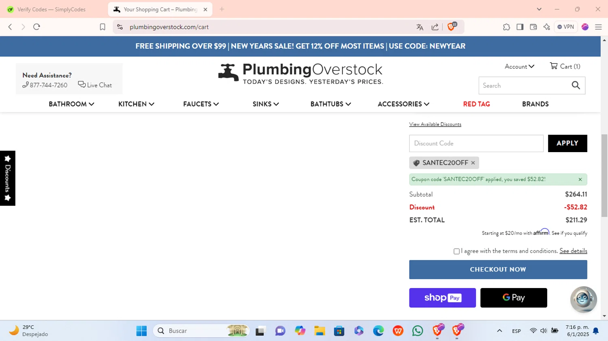Click the translate page icon

point(420,27)
